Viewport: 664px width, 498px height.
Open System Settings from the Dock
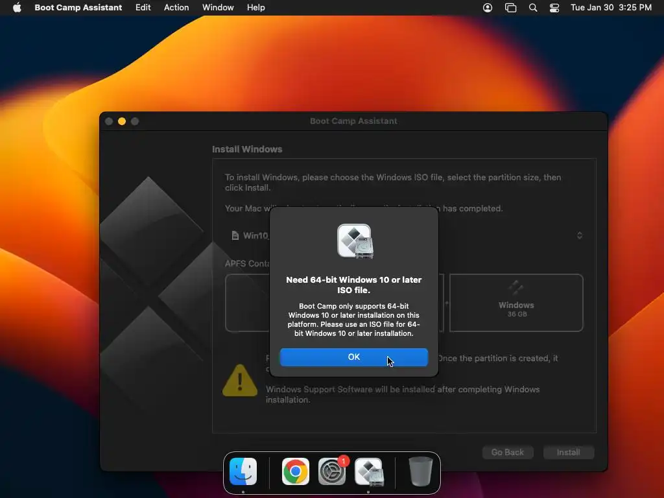pyautogui.click(x=332, y=471)
